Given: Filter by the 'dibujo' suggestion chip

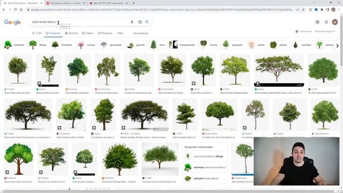Looking at the screenshot, I should [38, 45].
